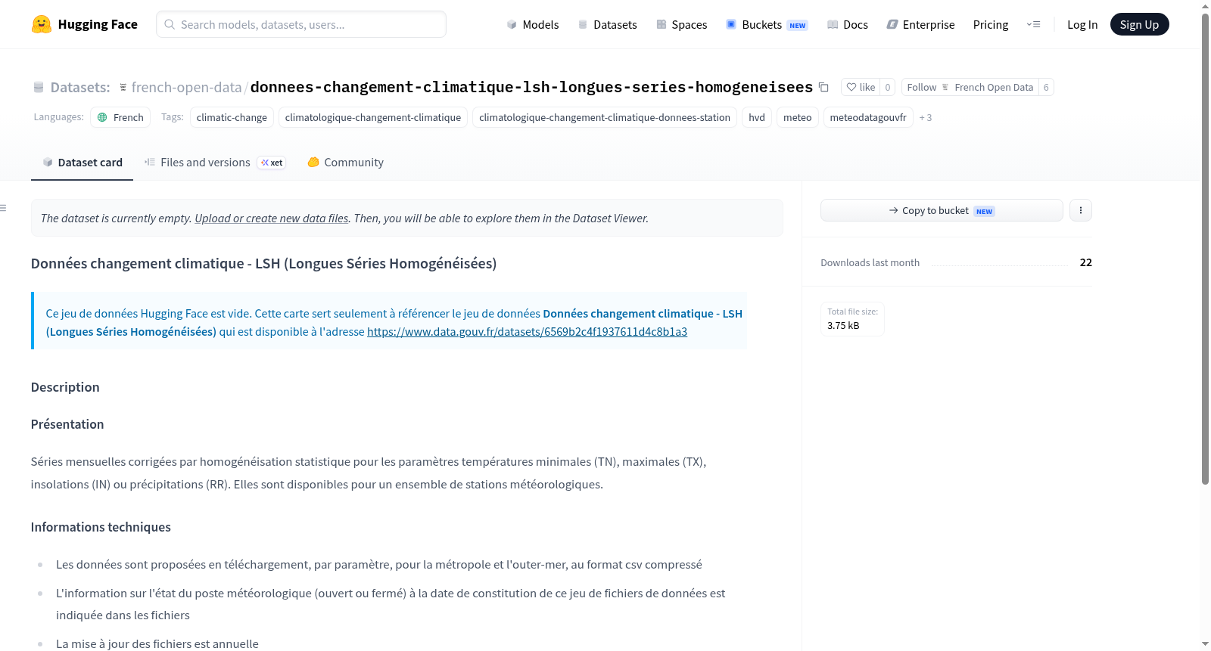This screenshot has width=1211, height=651.
Task: Open the Community tab
Action: tap(346, 162)
